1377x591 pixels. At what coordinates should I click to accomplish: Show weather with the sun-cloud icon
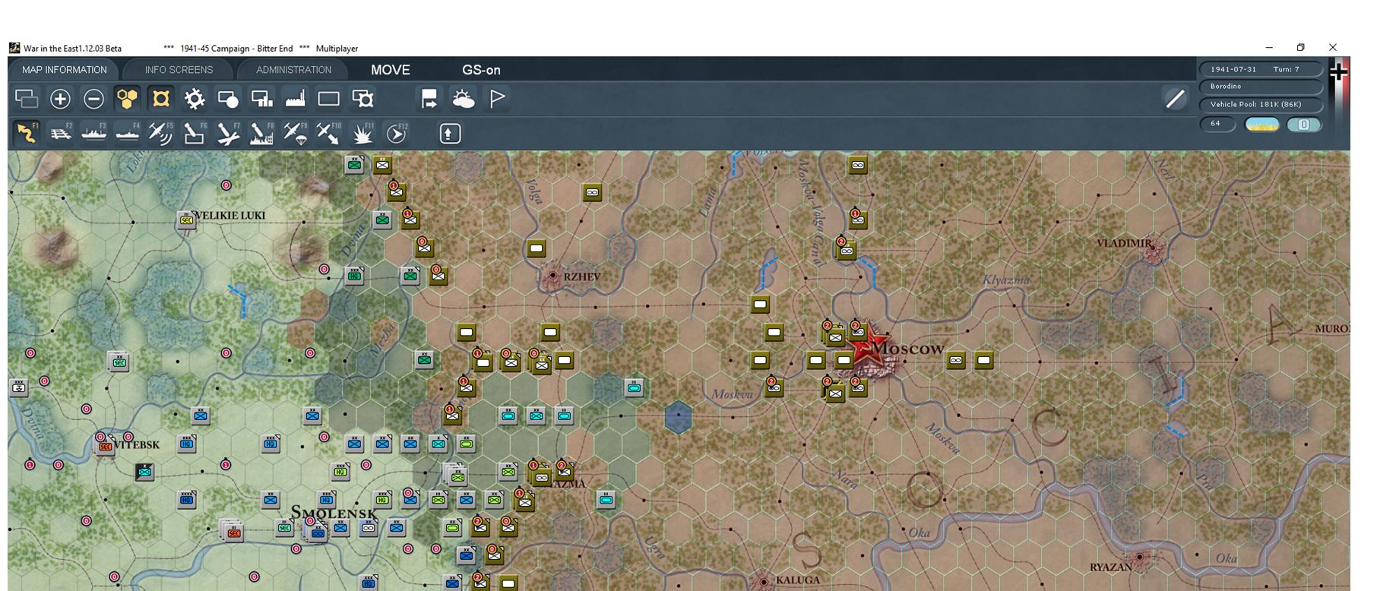(463, 99)
